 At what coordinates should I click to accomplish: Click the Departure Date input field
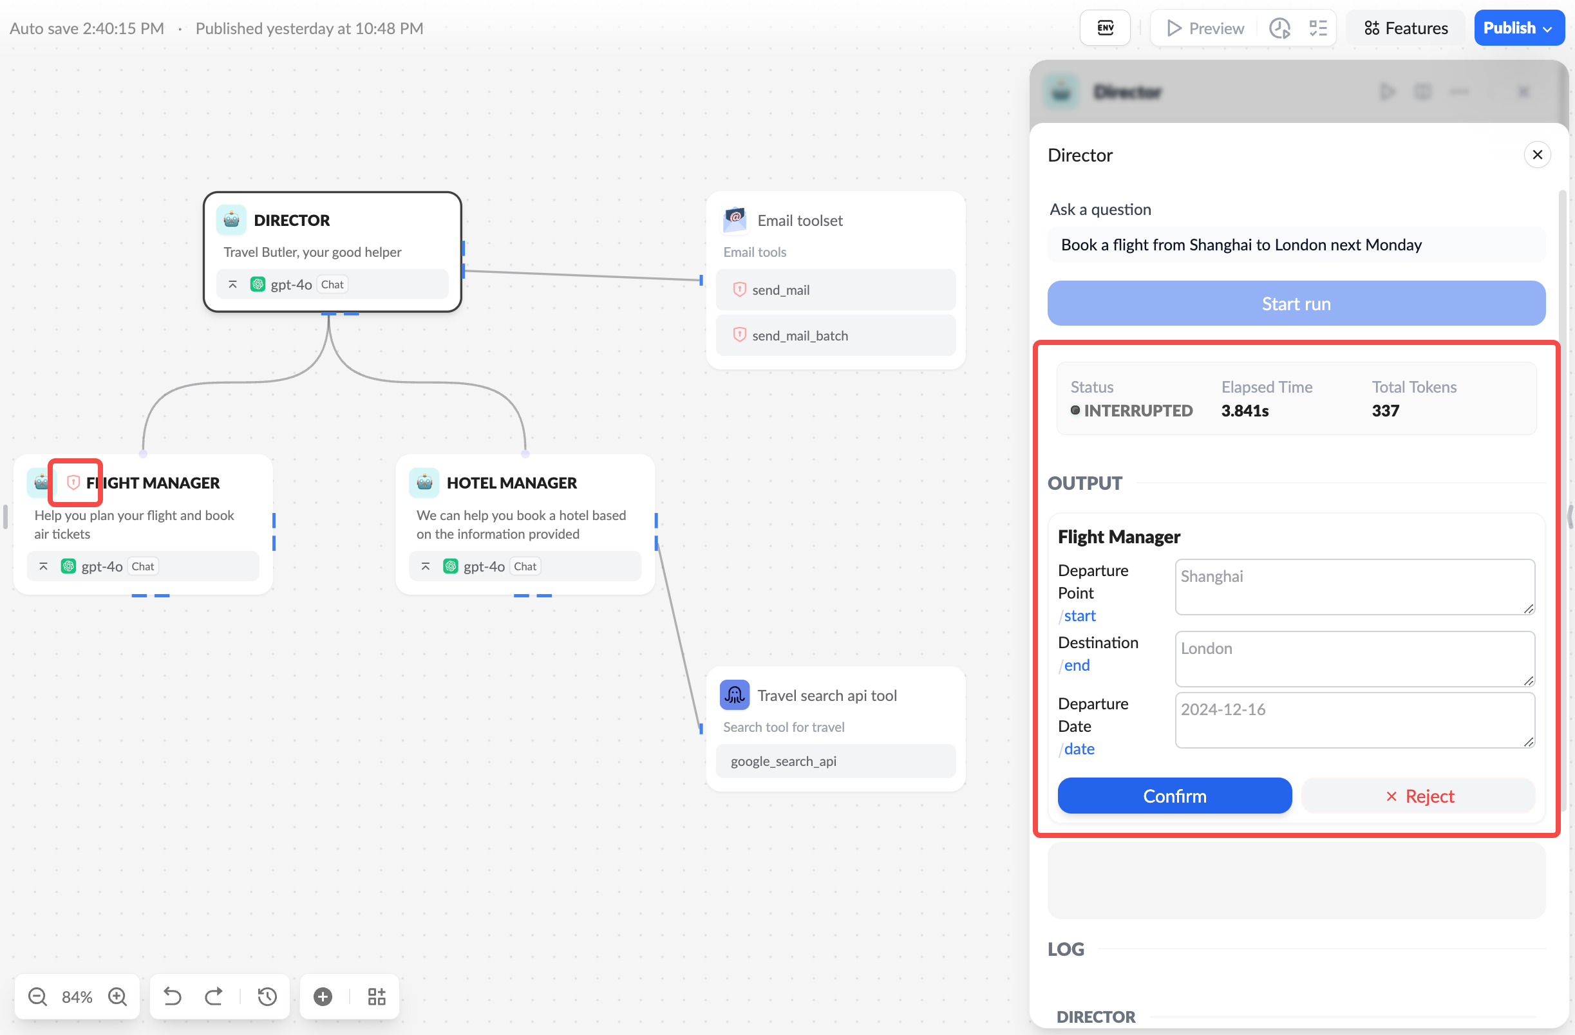pos(1354,717)
